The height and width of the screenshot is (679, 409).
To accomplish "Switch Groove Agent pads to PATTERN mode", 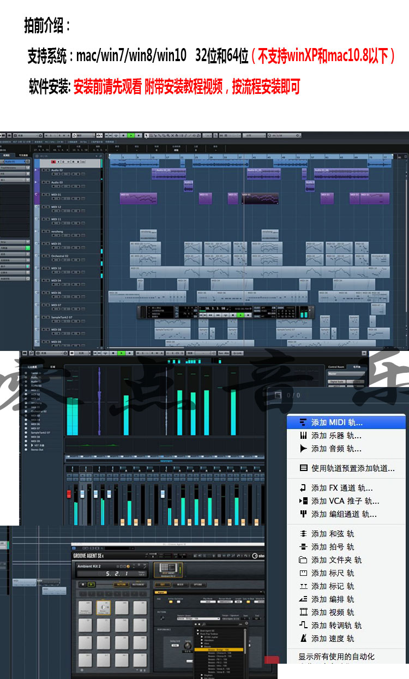I will pos(121,584).
